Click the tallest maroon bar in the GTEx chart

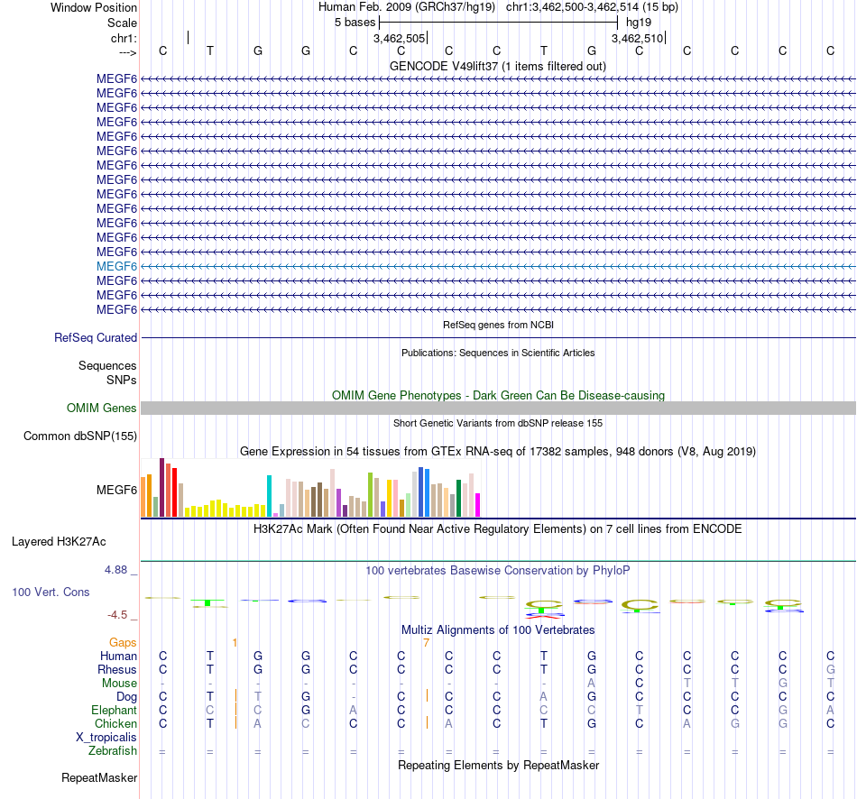coord(161,488)
